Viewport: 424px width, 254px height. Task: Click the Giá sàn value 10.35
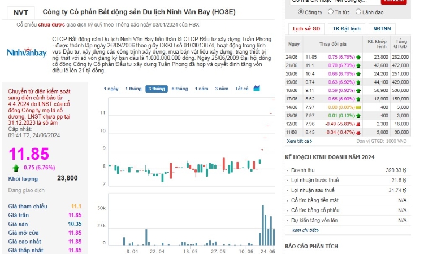75,224
